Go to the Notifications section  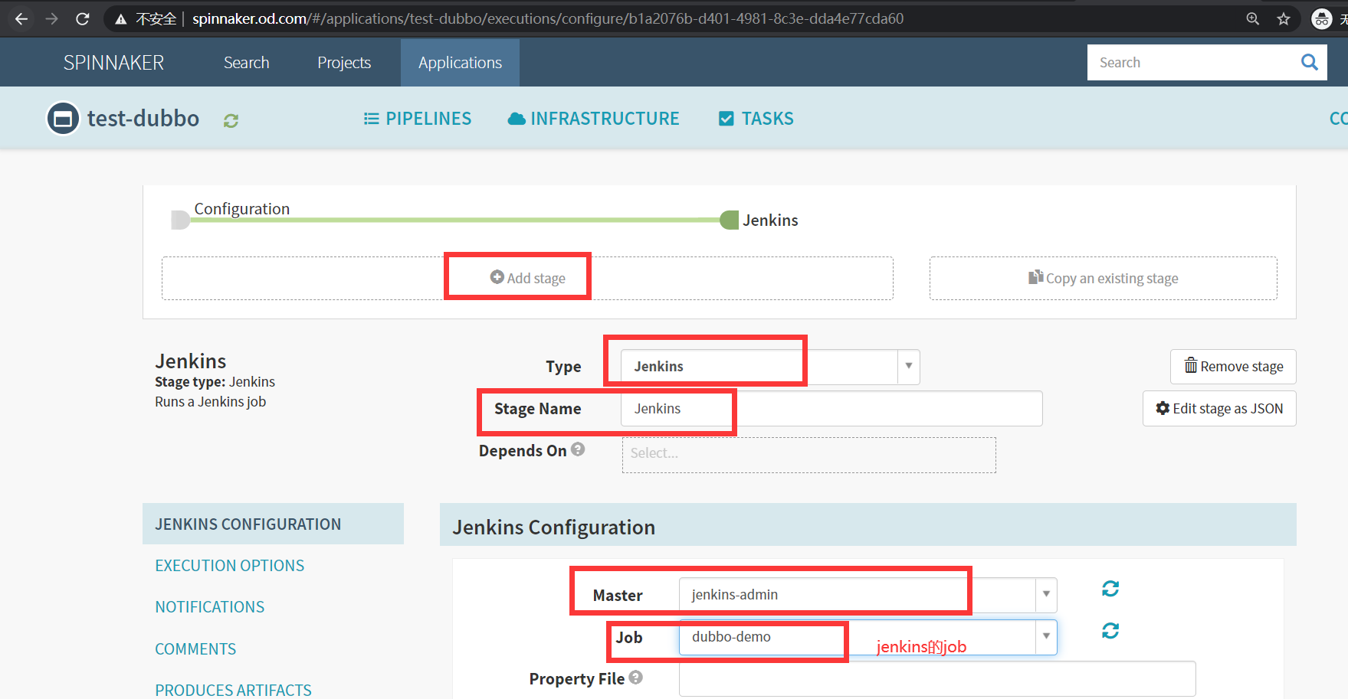coord(210,607)
